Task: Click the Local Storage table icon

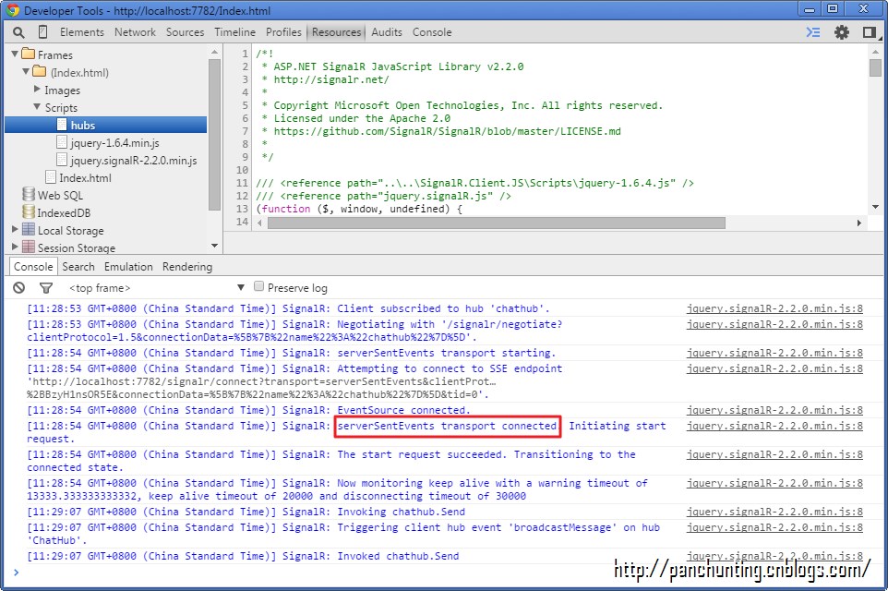Action: pyautogui.click(x=29, y=230)
